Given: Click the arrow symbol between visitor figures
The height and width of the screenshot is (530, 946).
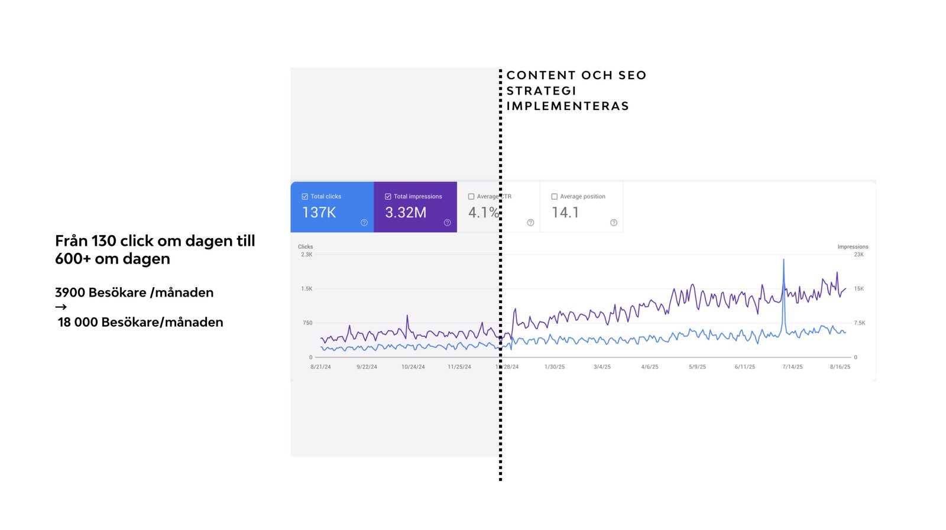Looking at the screenshot, I should pyautogui.click(x=61, y=307).
